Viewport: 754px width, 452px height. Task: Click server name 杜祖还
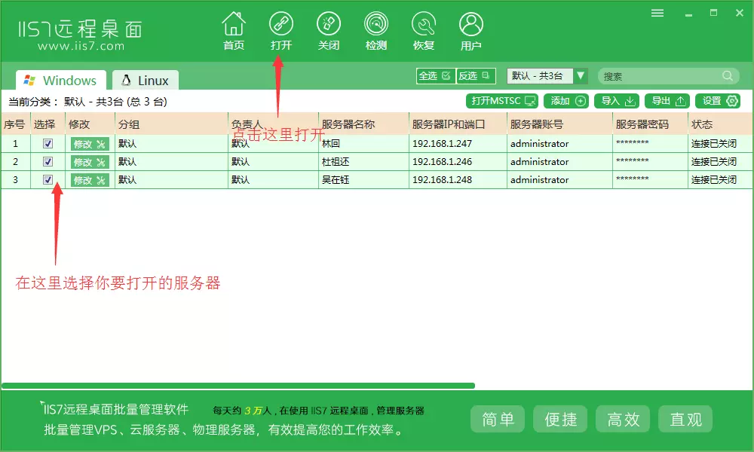(x=336, y=162)
